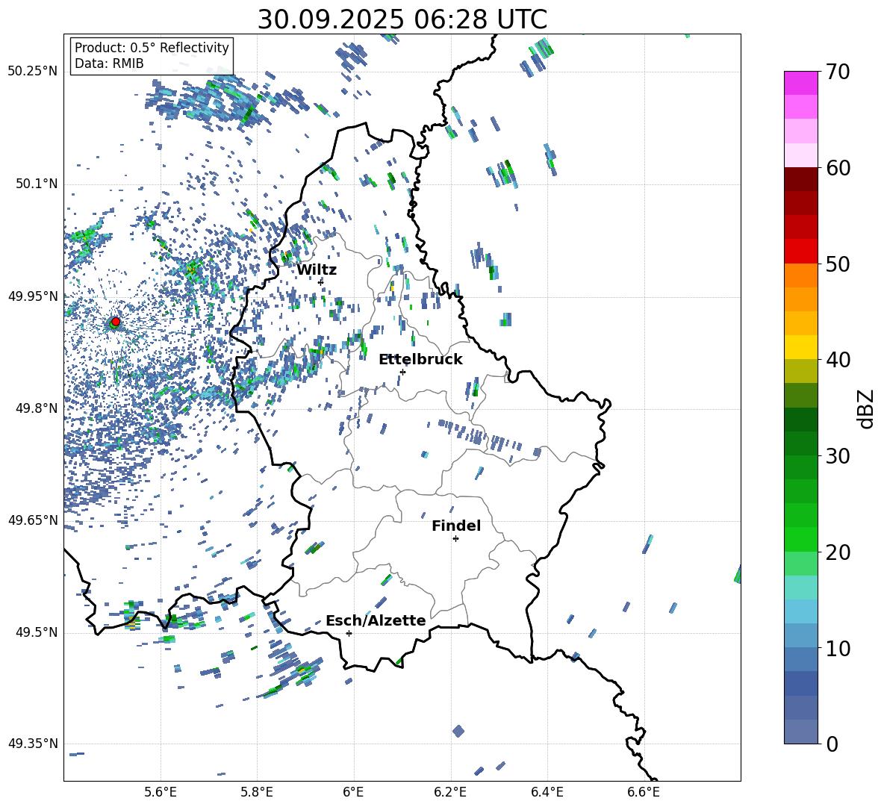Click the 49.35°N latitude label
The width and height of the screenshot is (884, 807).
[x=33, y=744]
